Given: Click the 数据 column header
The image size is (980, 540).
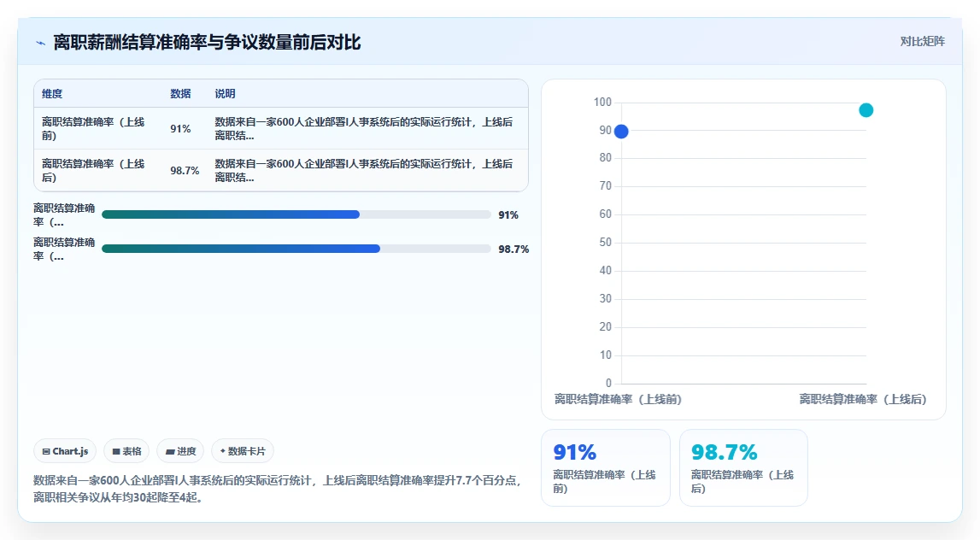Looking at the screenshot, I should coord(180,94).
